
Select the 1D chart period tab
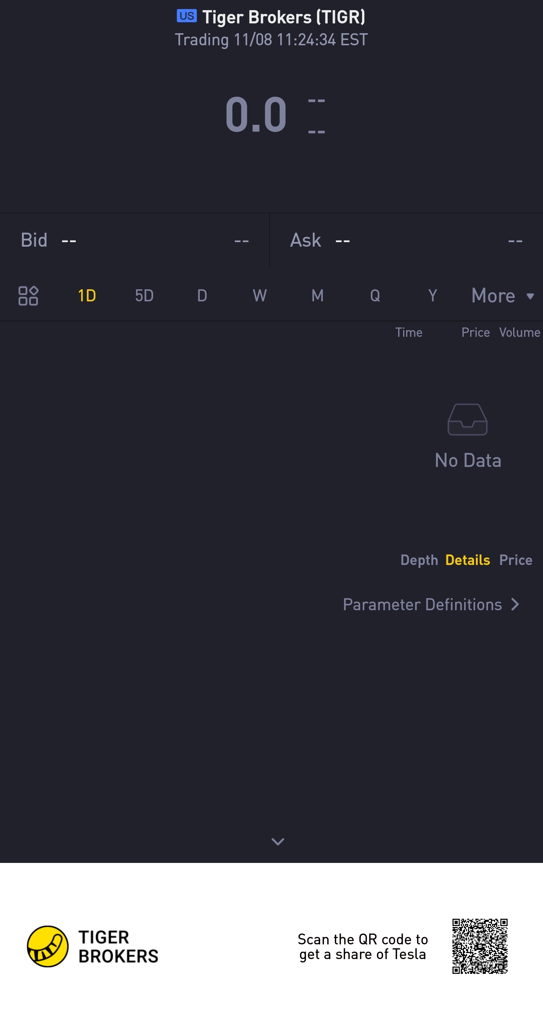[x=87, y=295]
